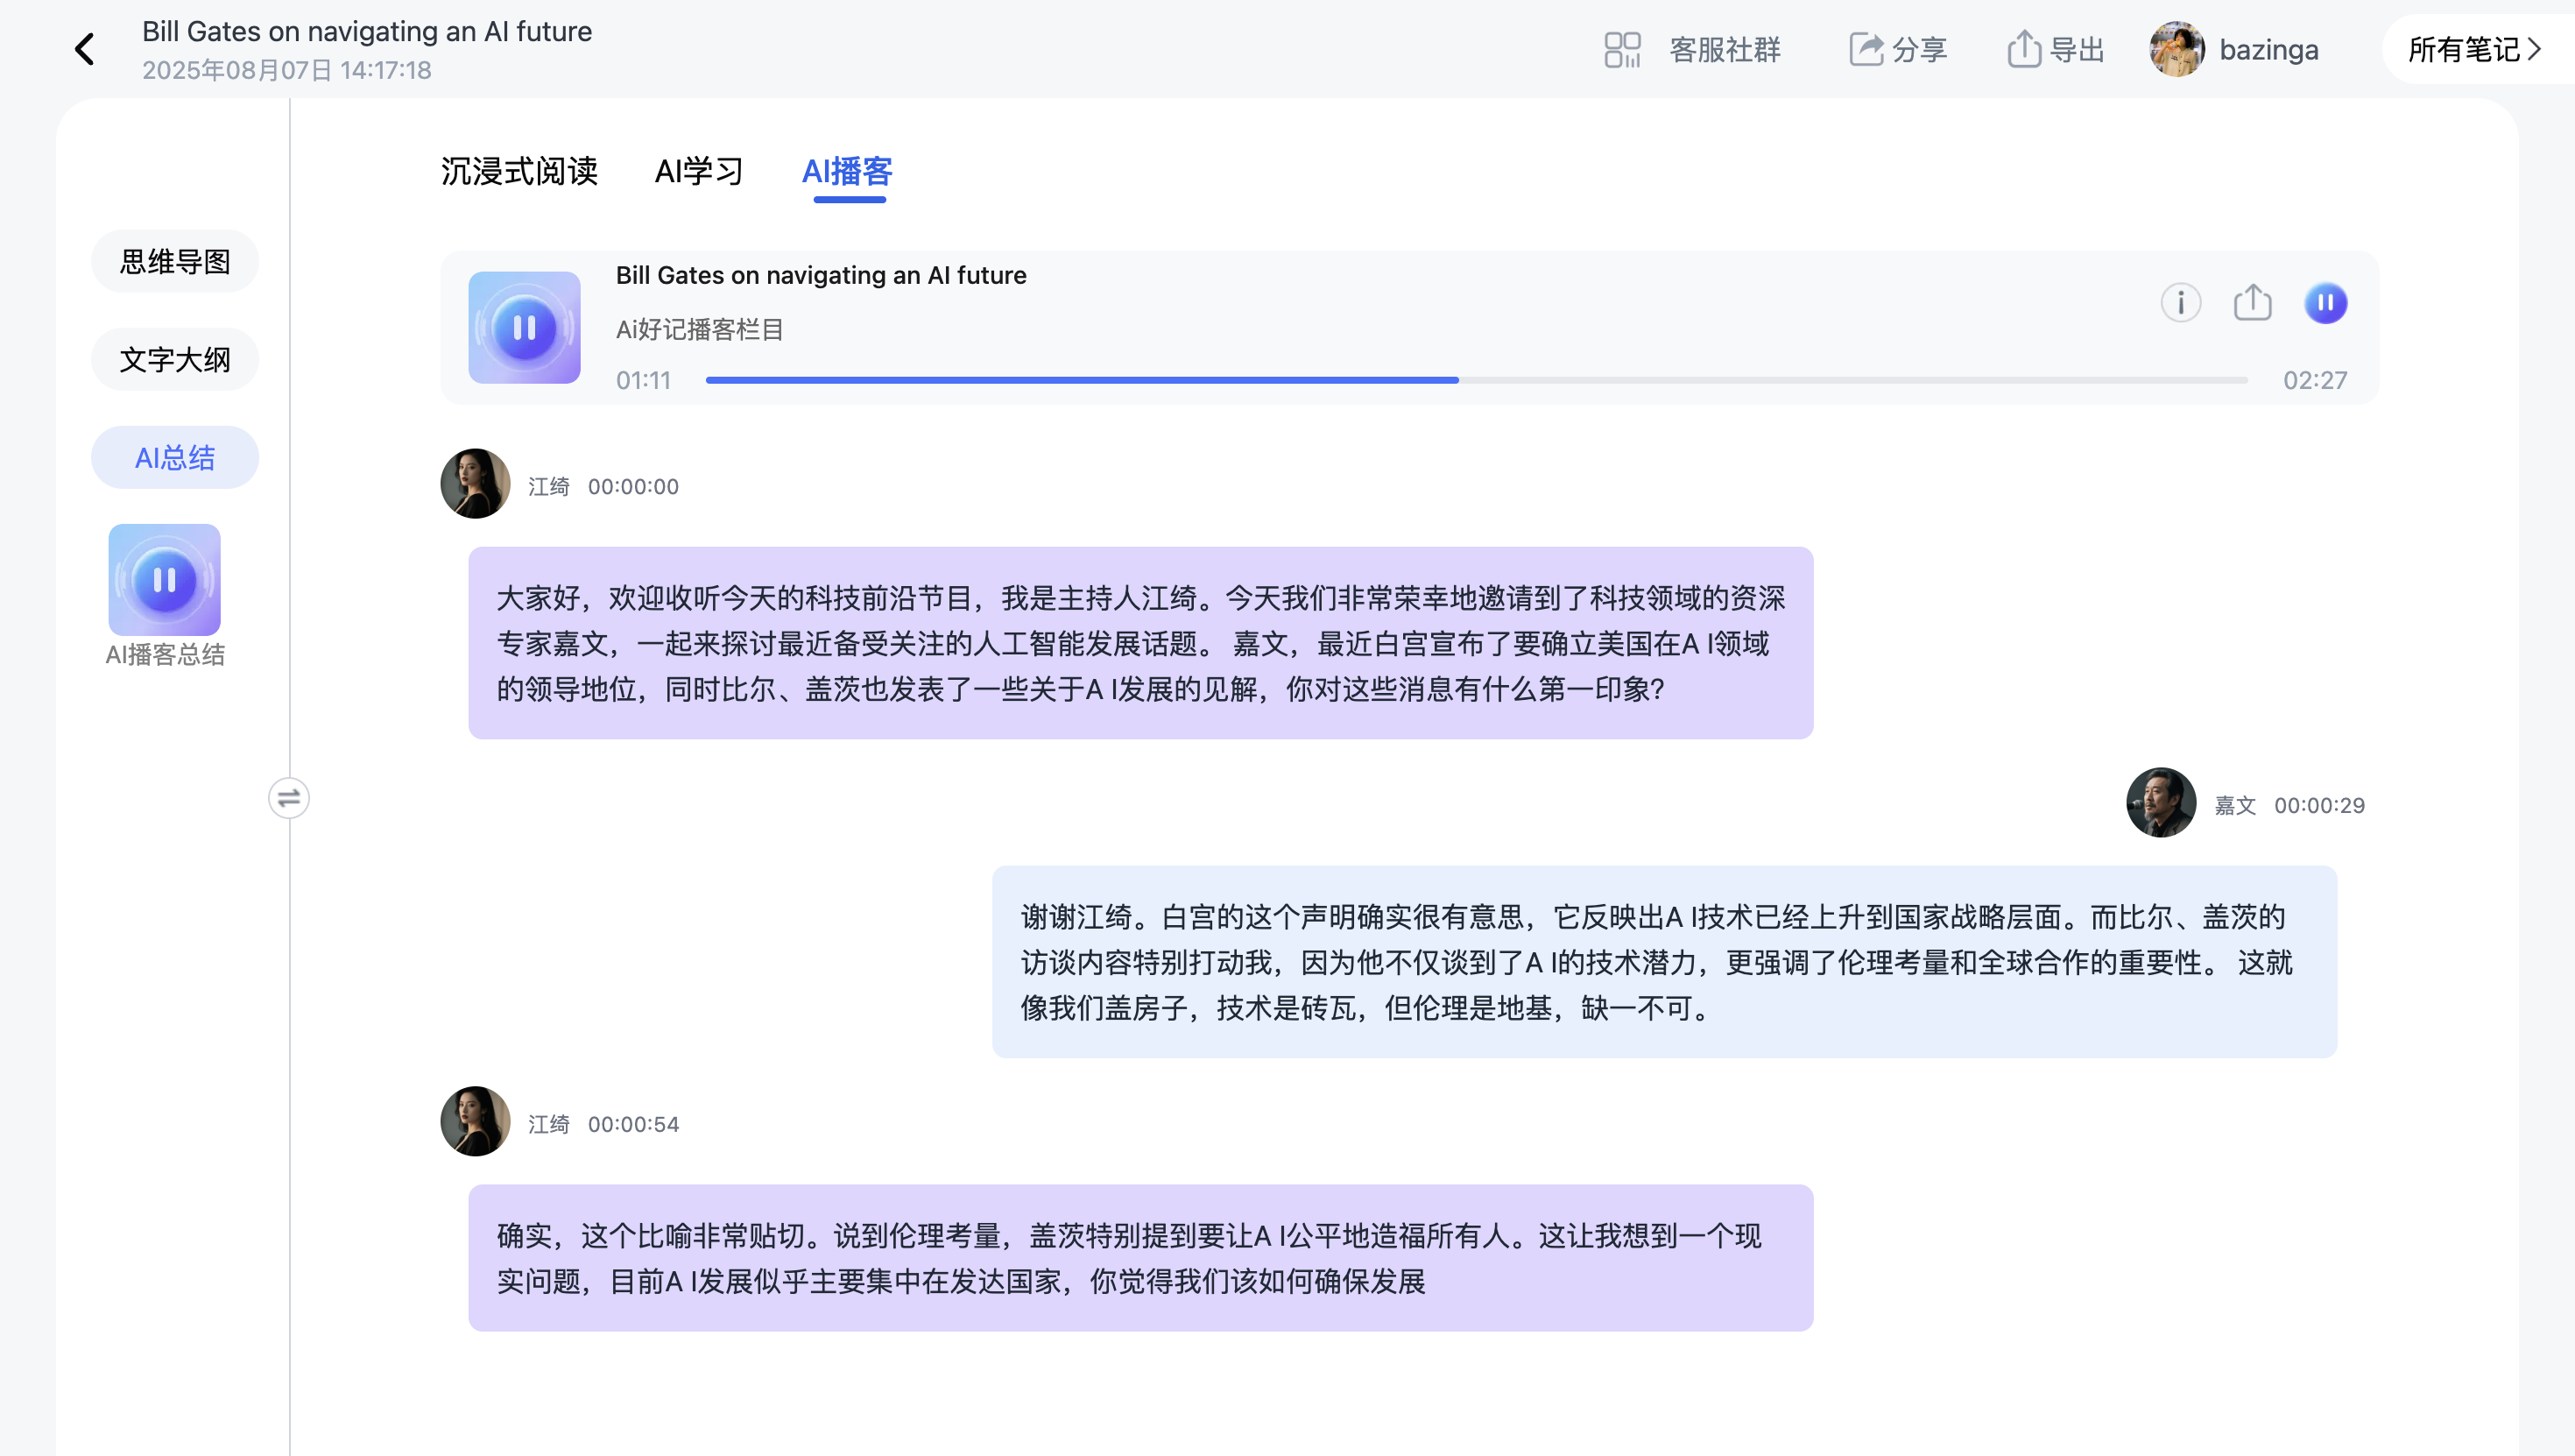
Task: Click the note title in header
Action: click(x=367, y=31)
